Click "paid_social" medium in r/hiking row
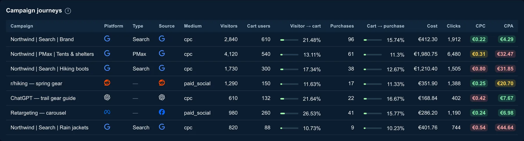Viewport: 524px width, 141px height. (x=197, y=83)
